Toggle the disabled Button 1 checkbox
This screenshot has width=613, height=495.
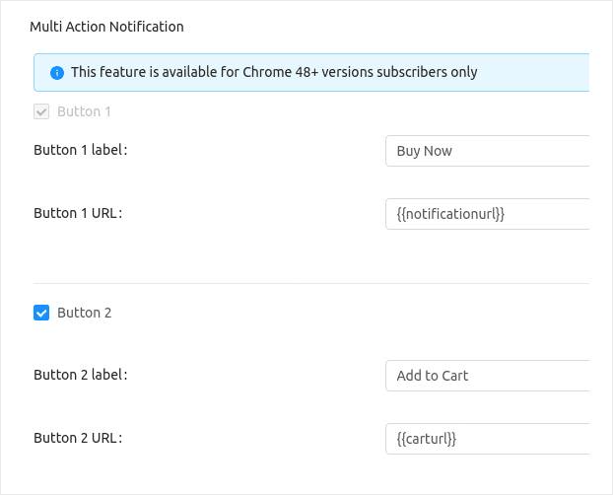(x=41, y=111)
